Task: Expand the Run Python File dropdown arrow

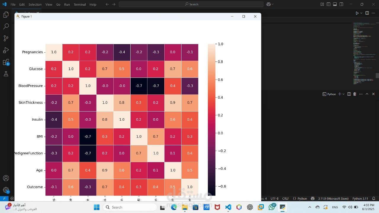Action: point(361,13)
